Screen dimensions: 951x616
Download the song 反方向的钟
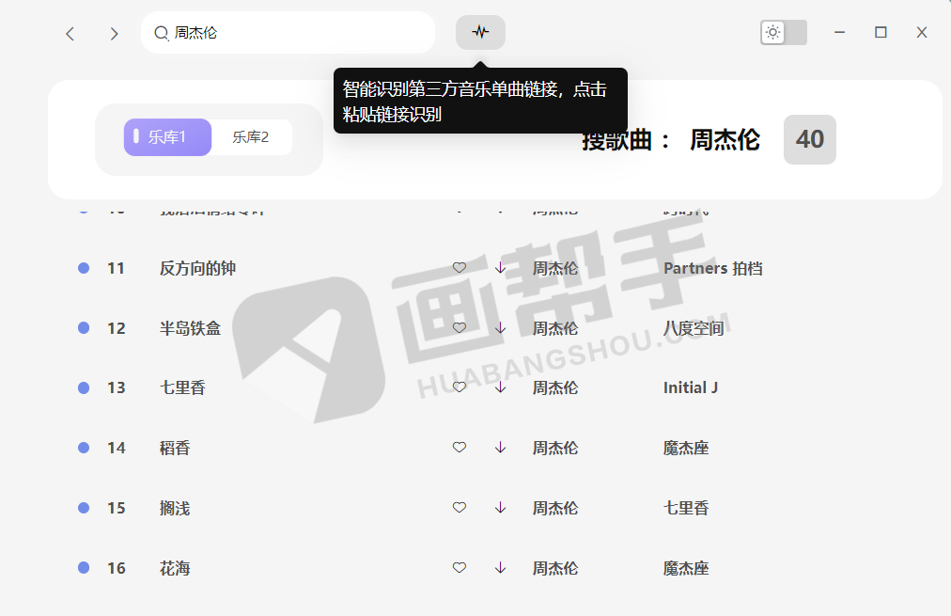click(500, 268)
